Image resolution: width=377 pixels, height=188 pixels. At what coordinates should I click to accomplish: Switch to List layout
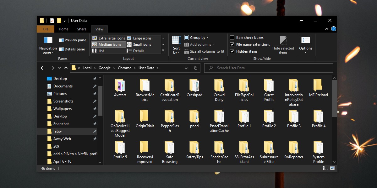pyautogui.click(x=98, y=51)
